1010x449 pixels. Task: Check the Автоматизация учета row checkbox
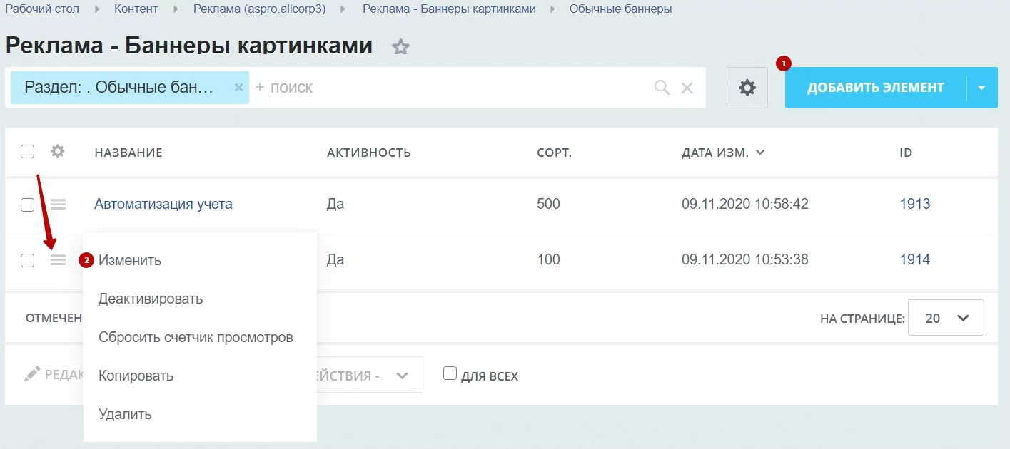[27, 205]
